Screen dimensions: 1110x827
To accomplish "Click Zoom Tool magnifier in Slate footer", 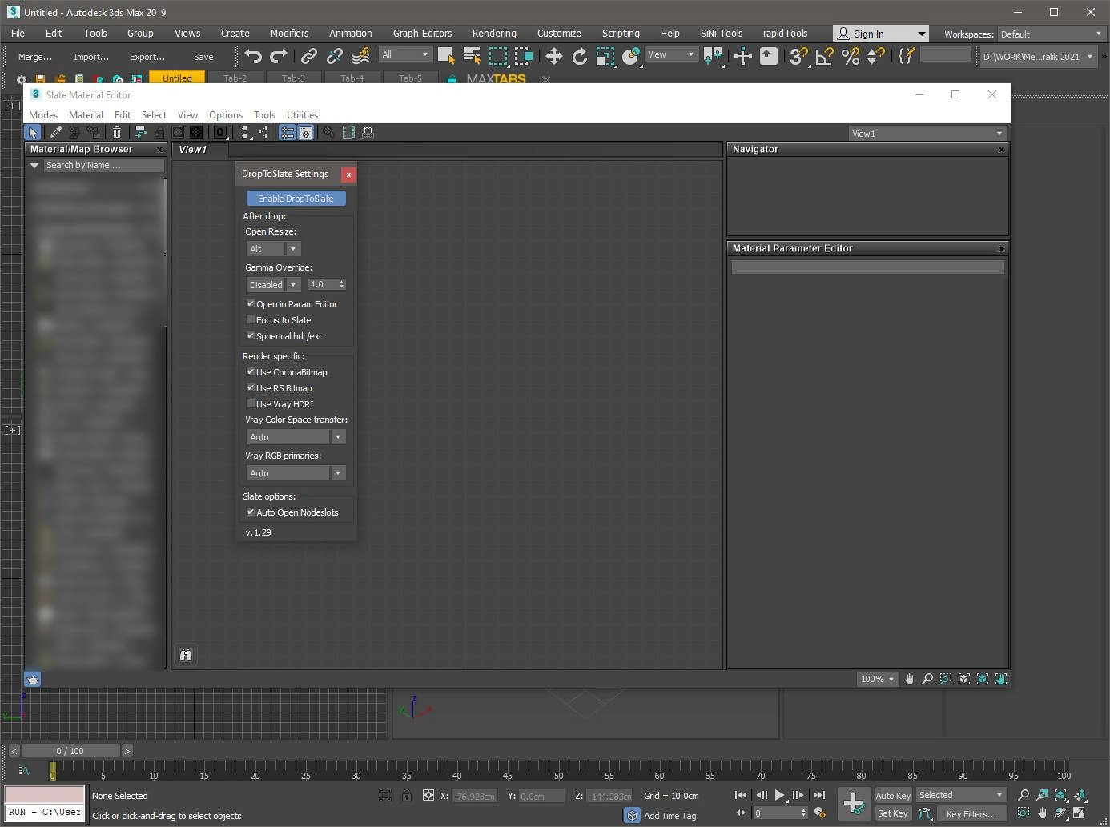I will point(927,679).
